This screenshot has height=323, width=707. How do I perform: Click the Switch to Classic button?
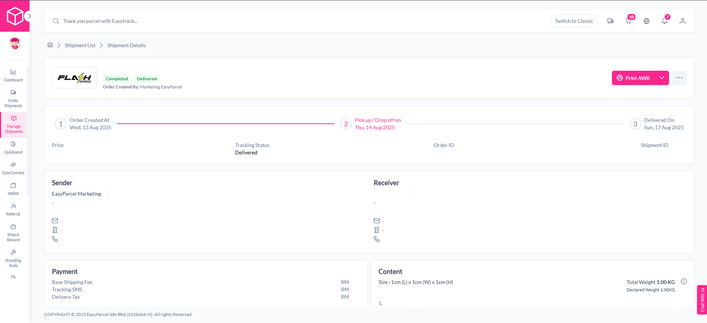coord(574,21)
